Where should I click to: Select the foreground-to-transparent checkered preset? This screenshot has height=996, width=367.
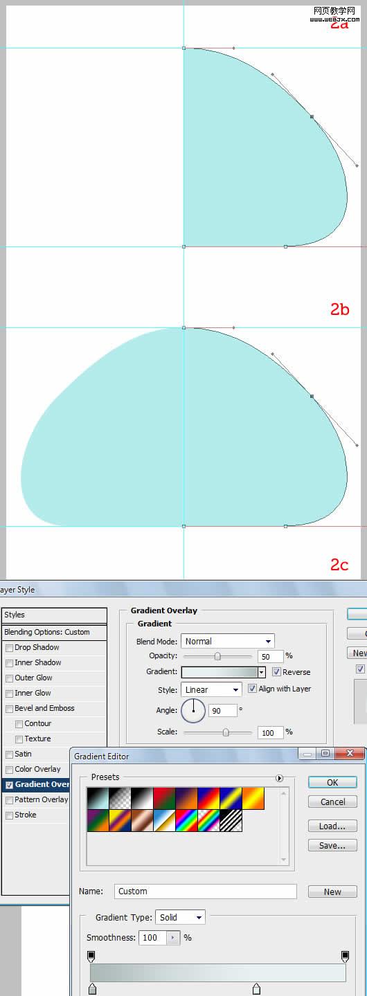[x=120, y=799]
